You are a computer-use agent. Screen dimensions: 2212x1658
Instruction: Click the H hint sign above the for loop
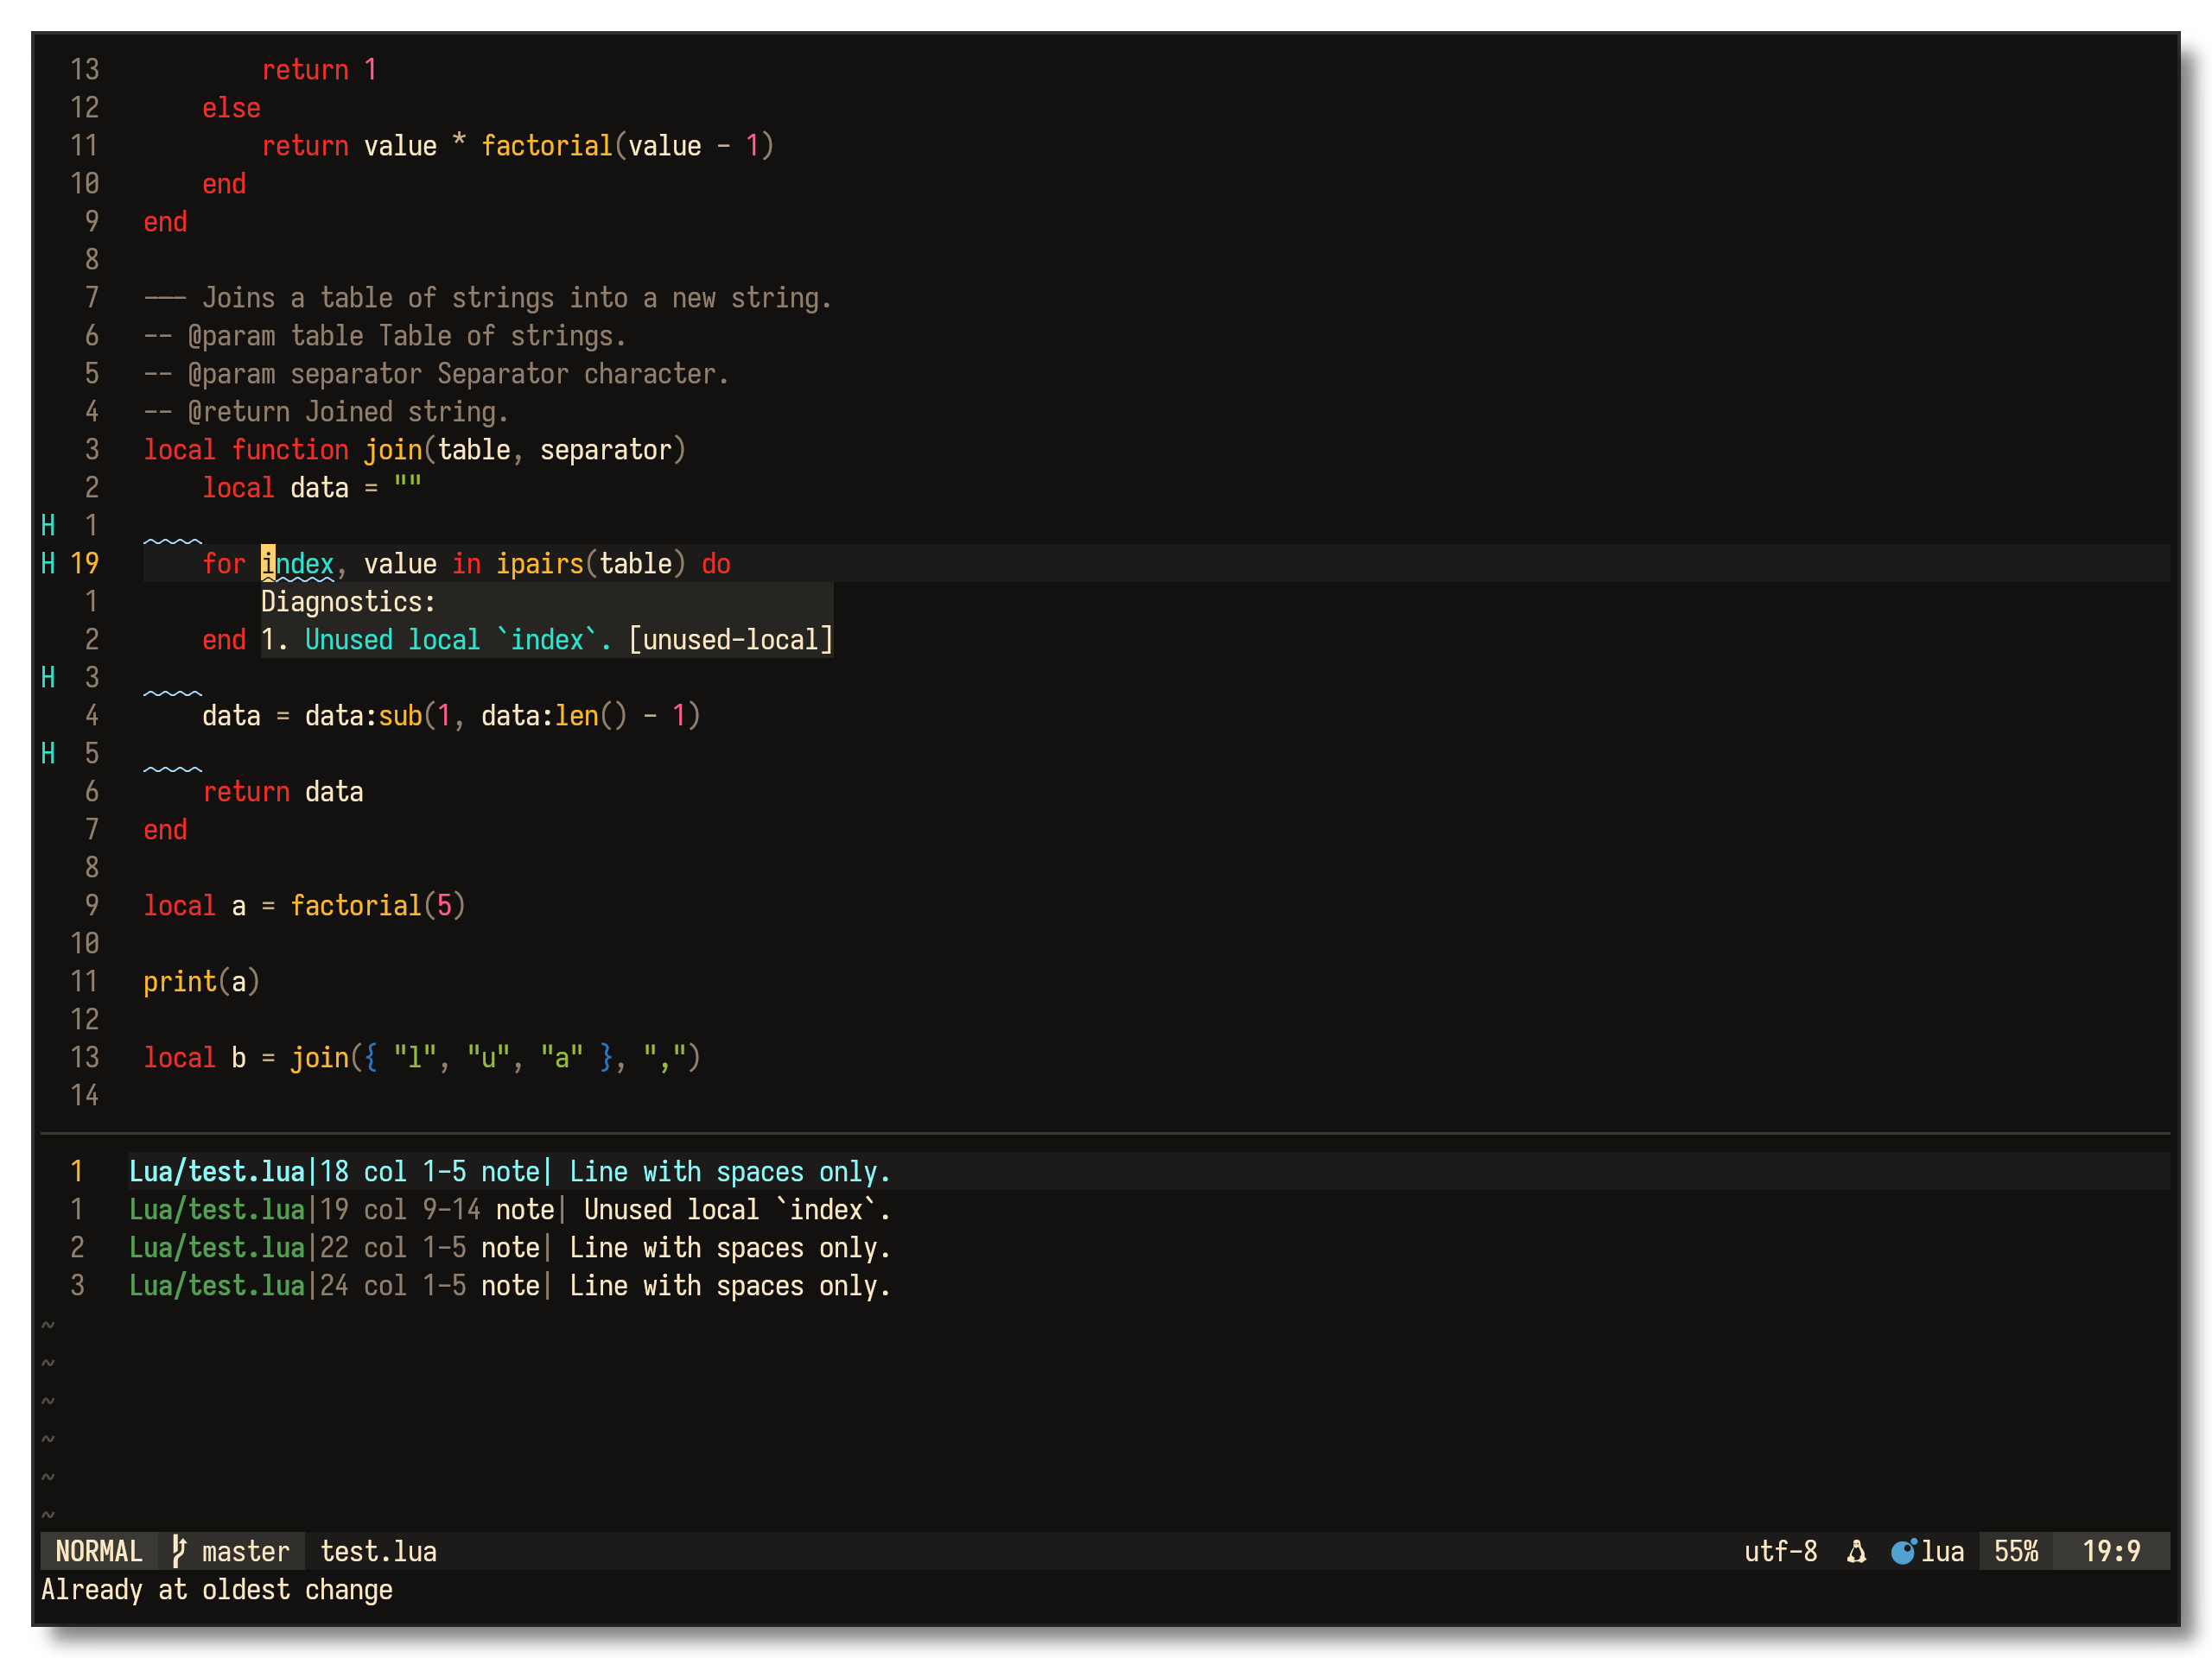click(x=48, y=526)
